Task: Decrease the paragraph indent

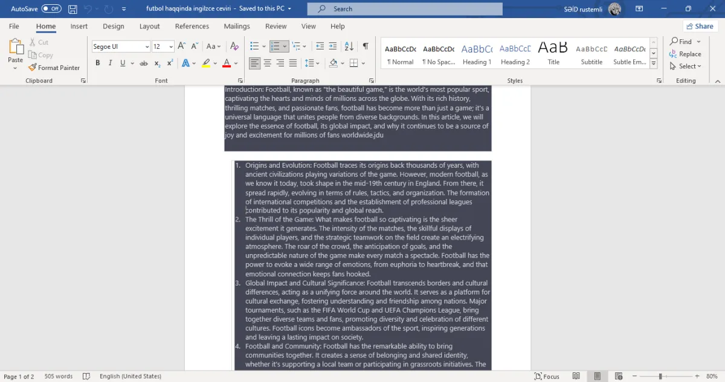Action: pyautogui.click(x=320, y=46)
